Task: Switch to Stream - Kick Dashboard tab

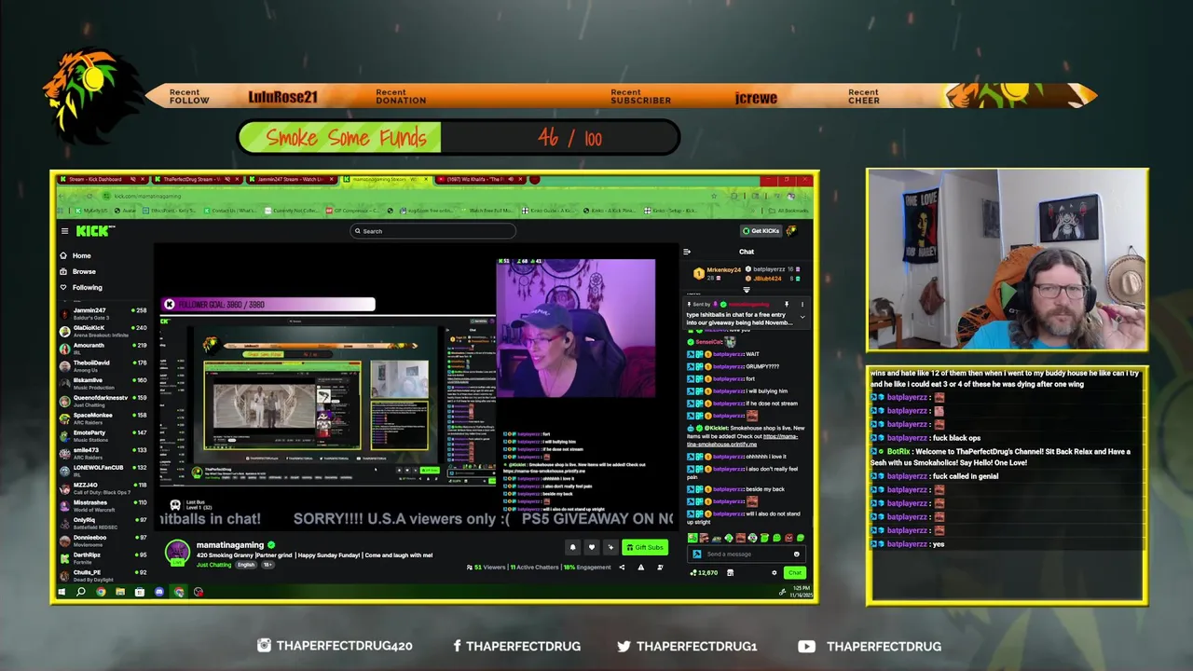Action: (x=101, y=179)
